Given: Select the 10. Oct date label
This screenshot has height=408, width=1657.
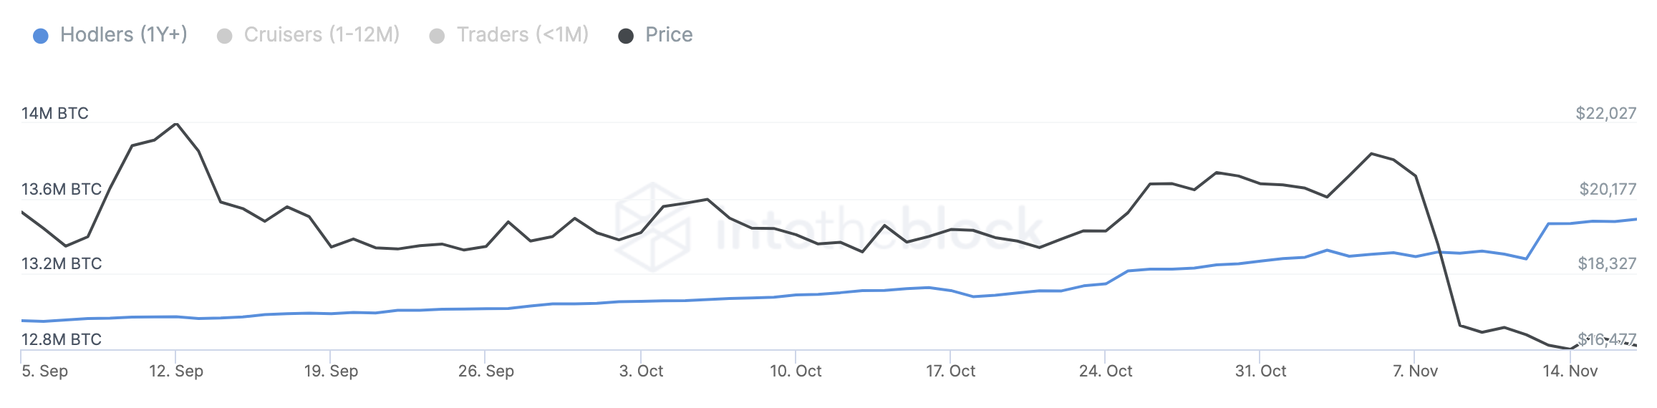Looking at the screenshot, I should coord(796,371).
